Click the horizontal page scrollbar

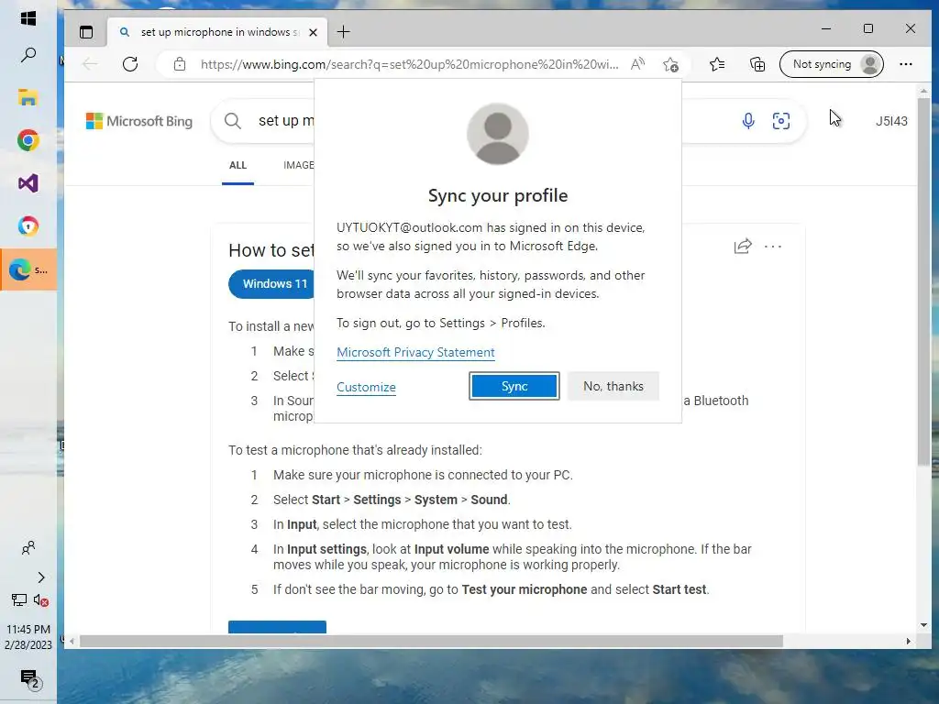point(431,641)
